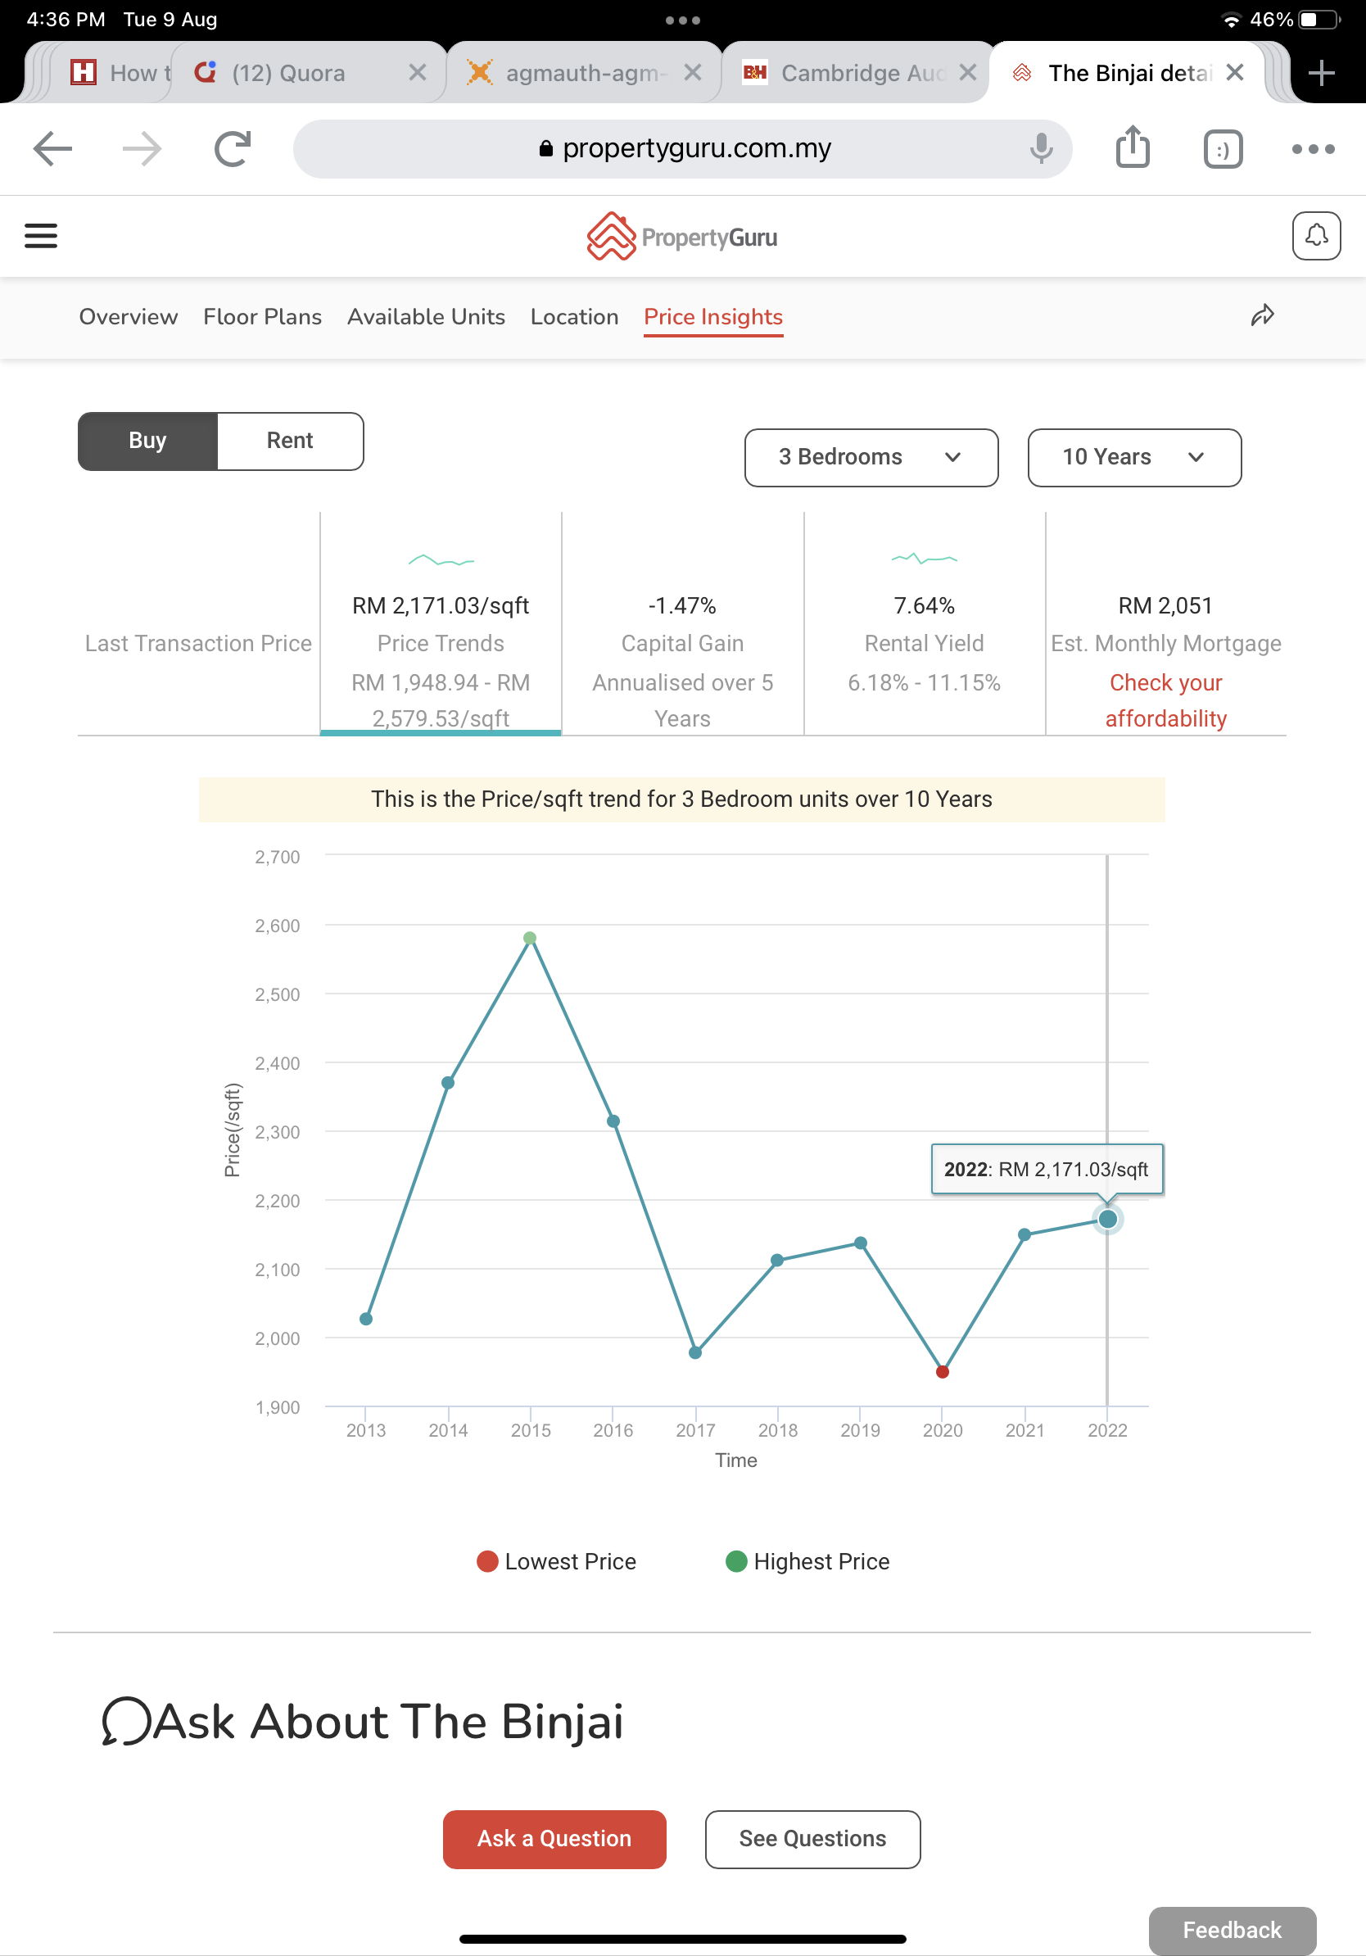Select the Price Insights section

(713, 317)
